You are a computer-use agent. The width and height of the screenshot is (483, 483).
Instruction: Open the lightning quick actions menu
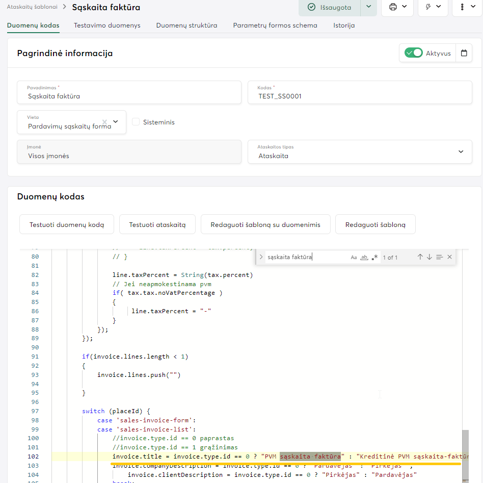[x=433, y=7]
